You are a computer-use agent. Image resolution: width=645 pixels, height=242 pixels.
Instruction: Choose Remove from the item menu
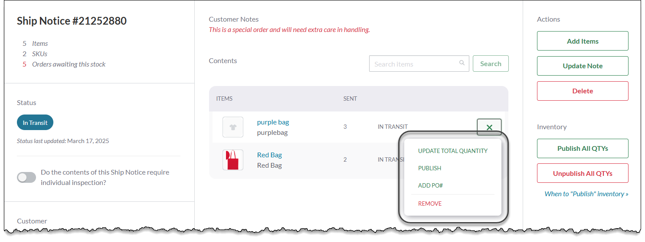click(x=430, y=204)
